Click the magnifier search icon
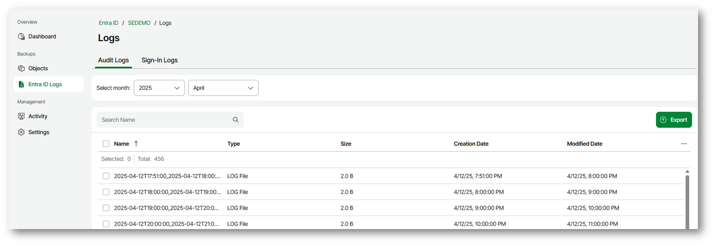715x246 pixels. click(236, 120)
